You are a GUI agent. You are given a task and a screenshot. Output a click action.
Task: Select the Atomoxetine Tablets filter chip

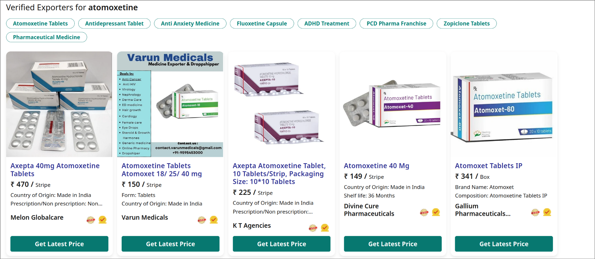[x=40, y=23]
